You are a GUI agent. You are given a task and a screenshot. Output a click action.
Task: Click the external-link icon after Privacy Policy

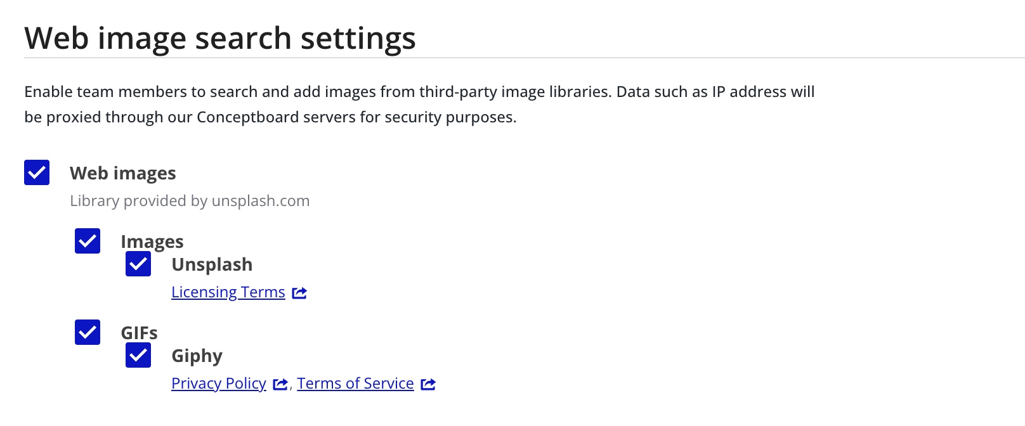279,384
